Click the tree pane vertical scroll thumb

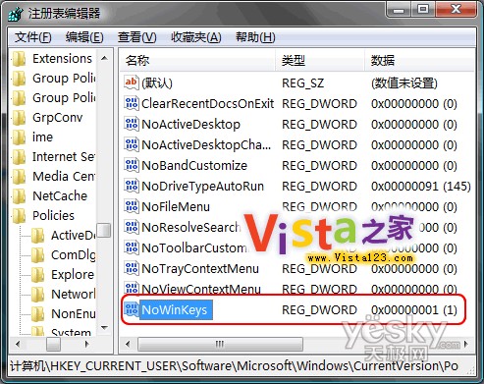[104, 230]
